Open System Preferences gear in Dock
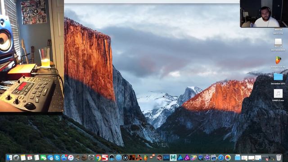Viewport: 288px width, 162px height. click(91, 157)
